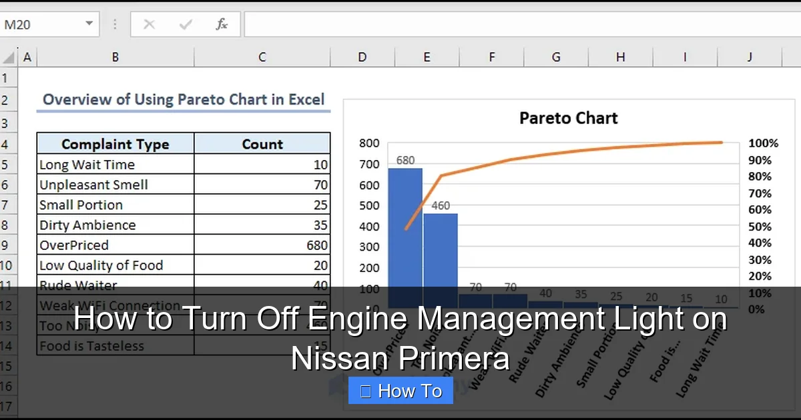
Task: Click the 100% label on the right axis
Action: point(764,143)
